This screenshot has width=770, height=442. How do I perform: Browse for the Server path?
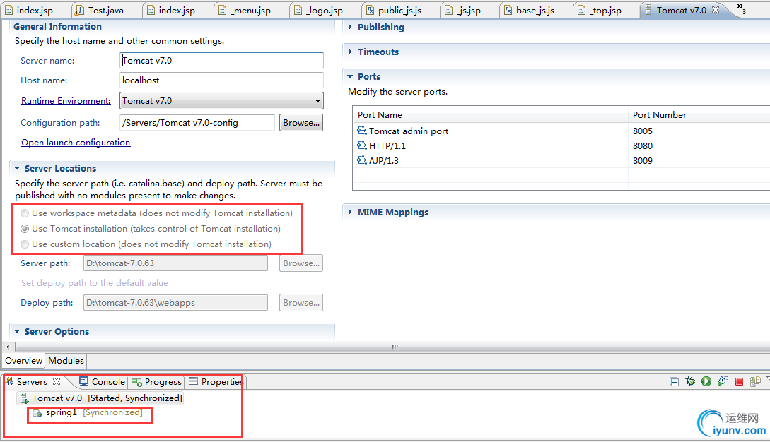point(301,263)
